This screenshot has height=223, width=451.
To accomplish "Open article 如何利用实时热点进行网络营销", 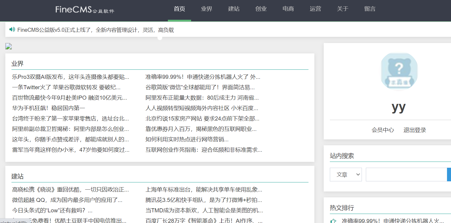I will (187, 139).
